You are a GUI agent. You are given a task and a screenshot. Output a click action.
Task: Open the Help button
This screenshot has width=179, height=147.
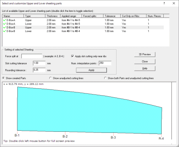click(x=145, y=69)
